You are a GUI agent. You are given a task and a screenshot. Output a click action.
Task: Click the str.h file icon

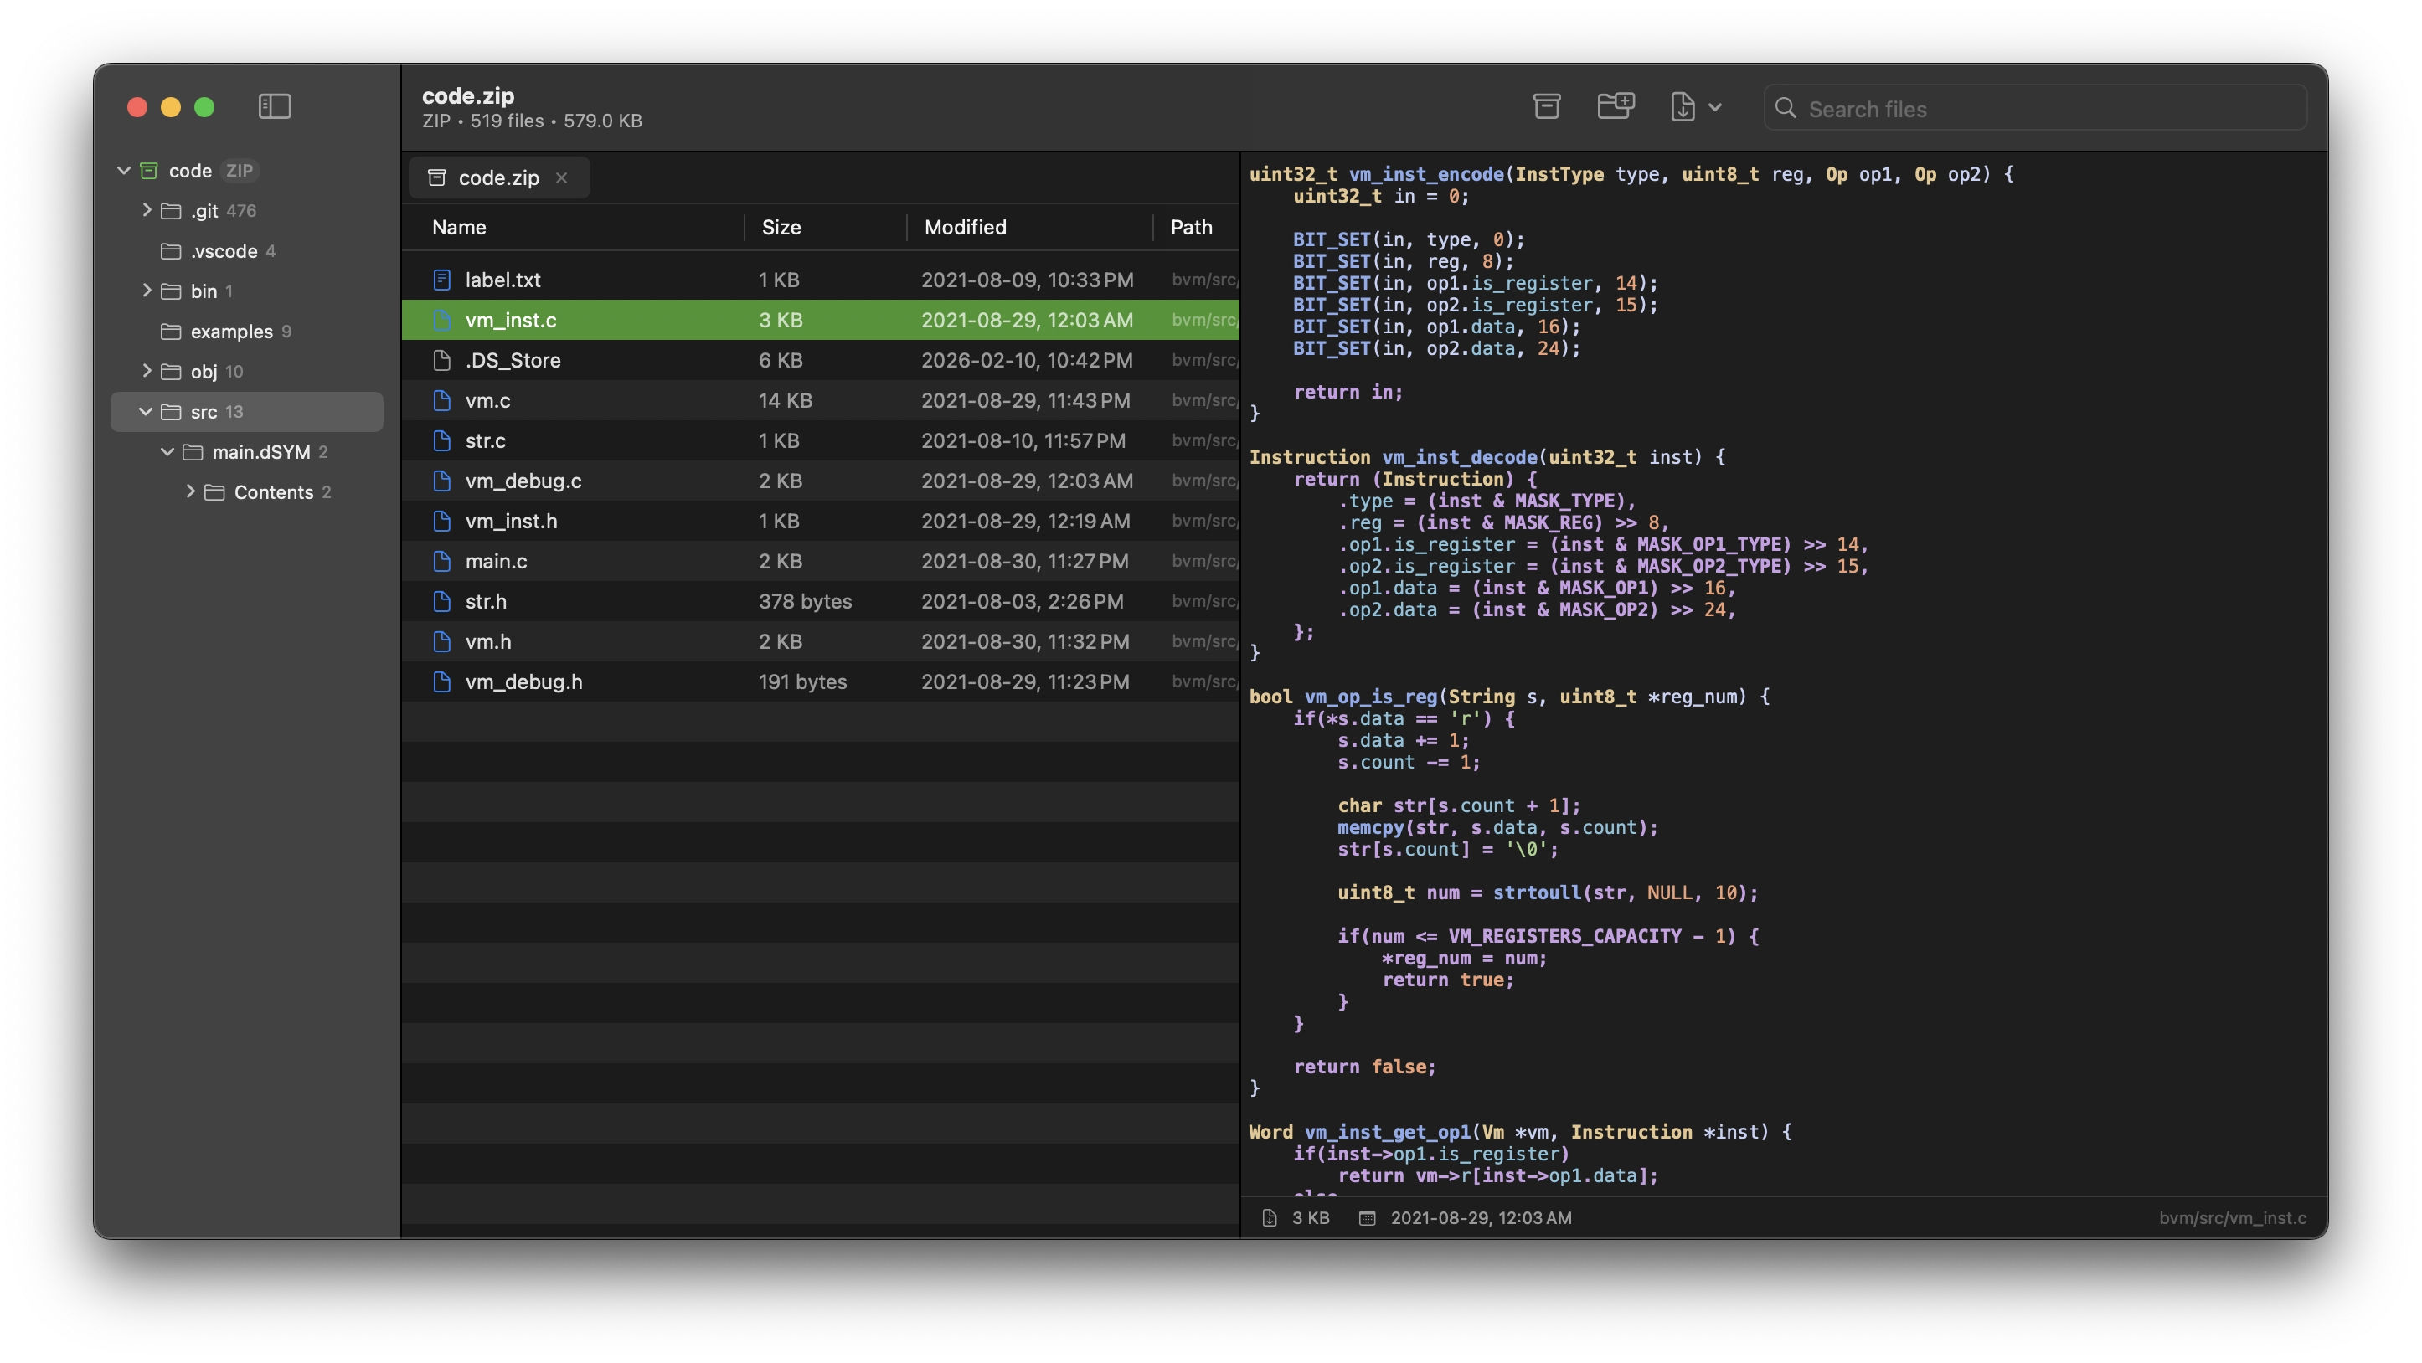pos(442,602)
